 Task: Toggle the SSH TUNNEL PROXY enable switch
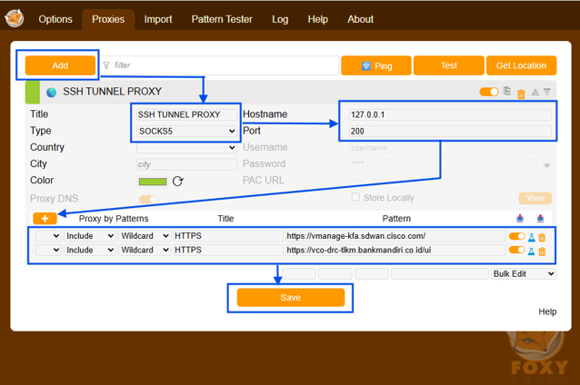point(489,92)
